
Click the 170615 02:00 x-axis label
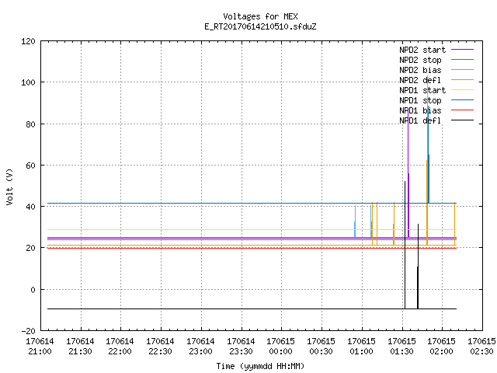441,347
